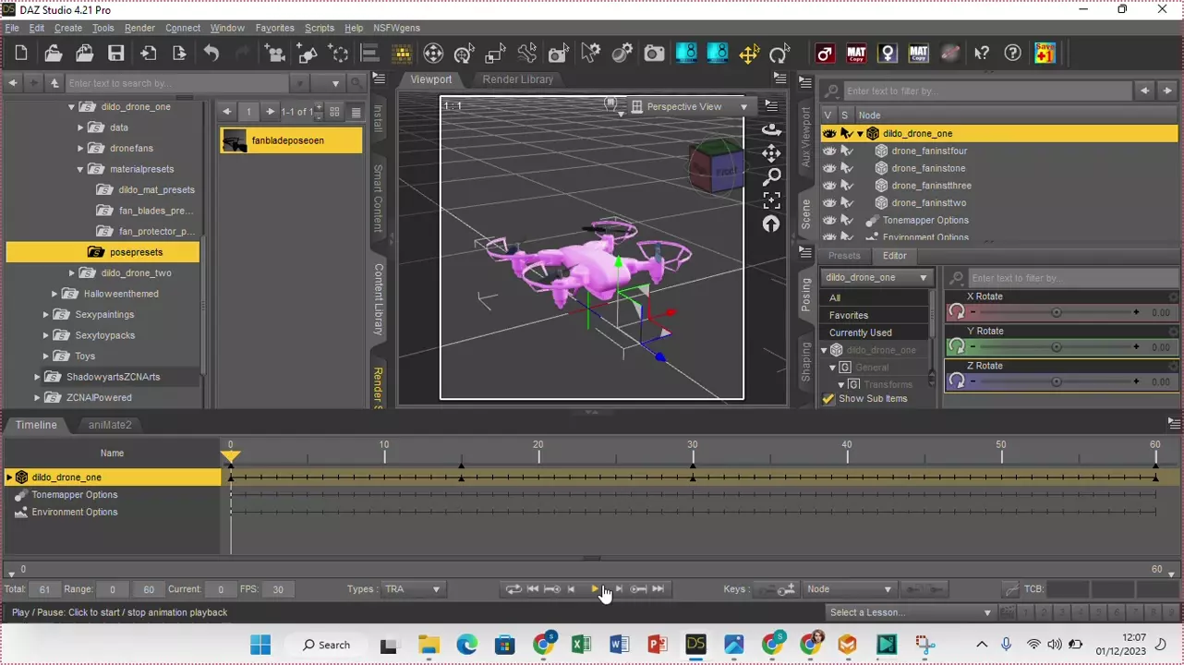The height and width of the screenshot is (665, 1184).
Task: Switch to the Render Library tab
Action: (517, 79)
